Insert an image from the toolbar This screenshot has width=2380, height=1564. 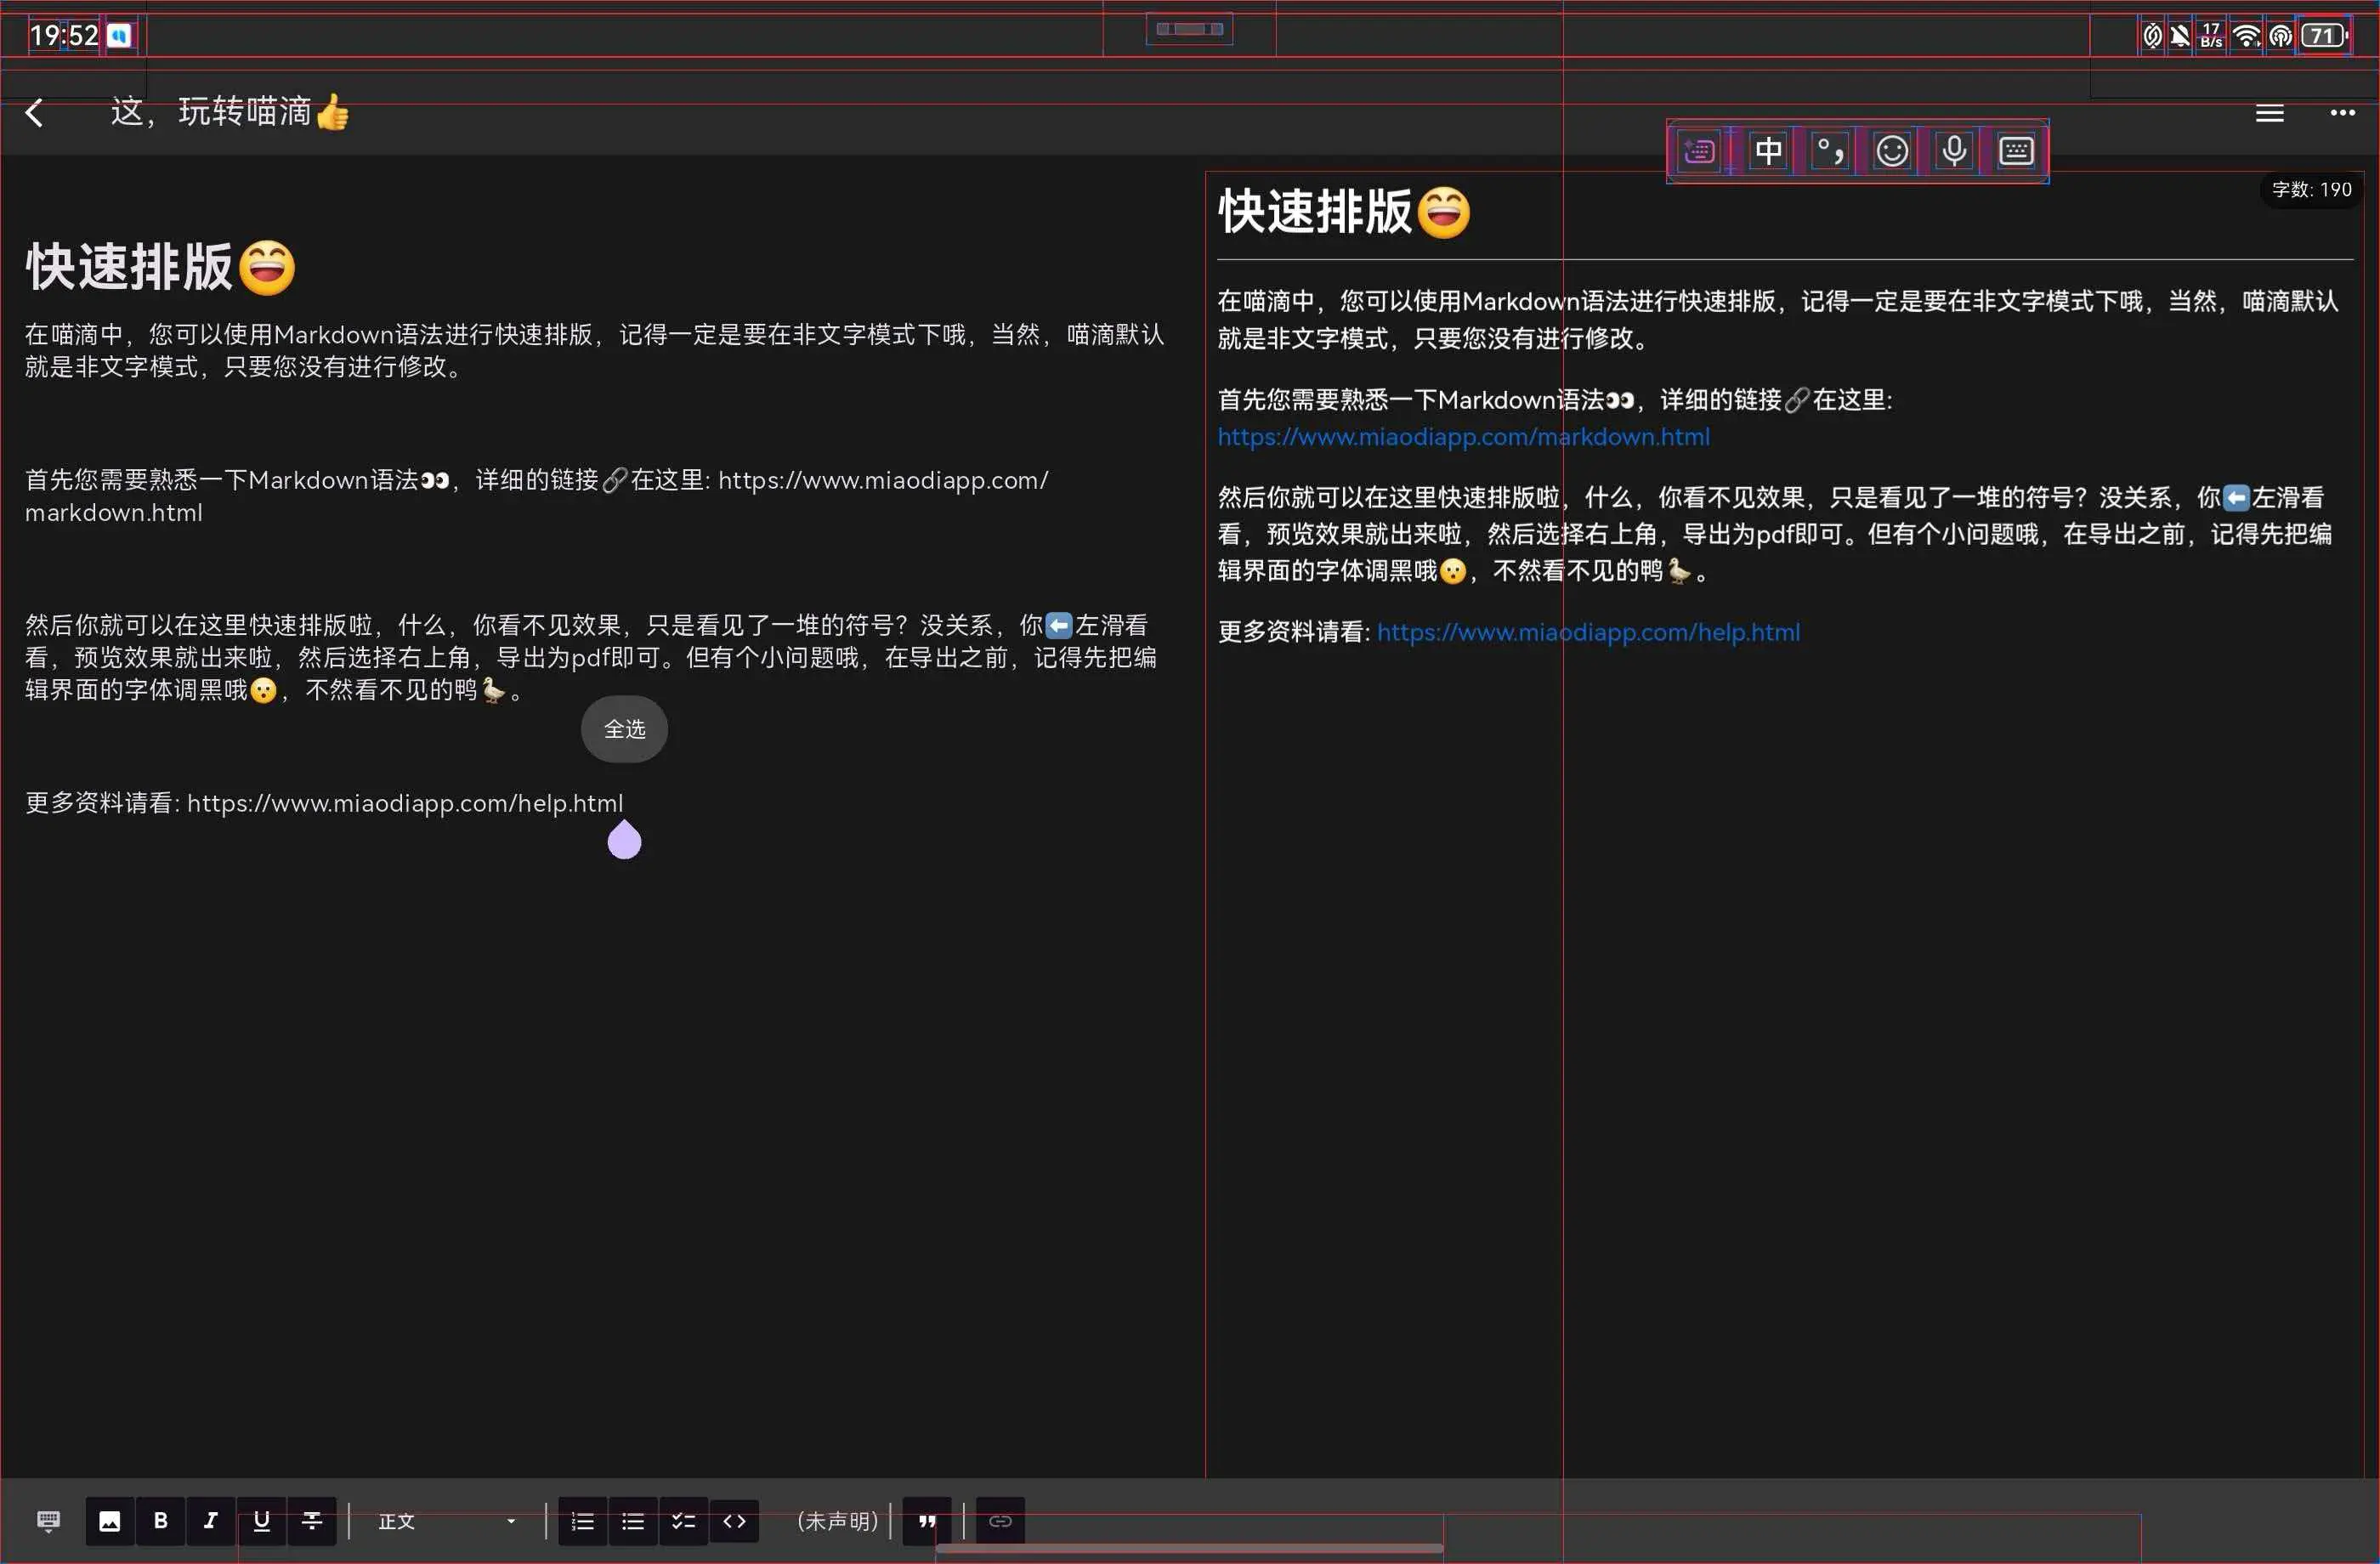pos(110,1521)
